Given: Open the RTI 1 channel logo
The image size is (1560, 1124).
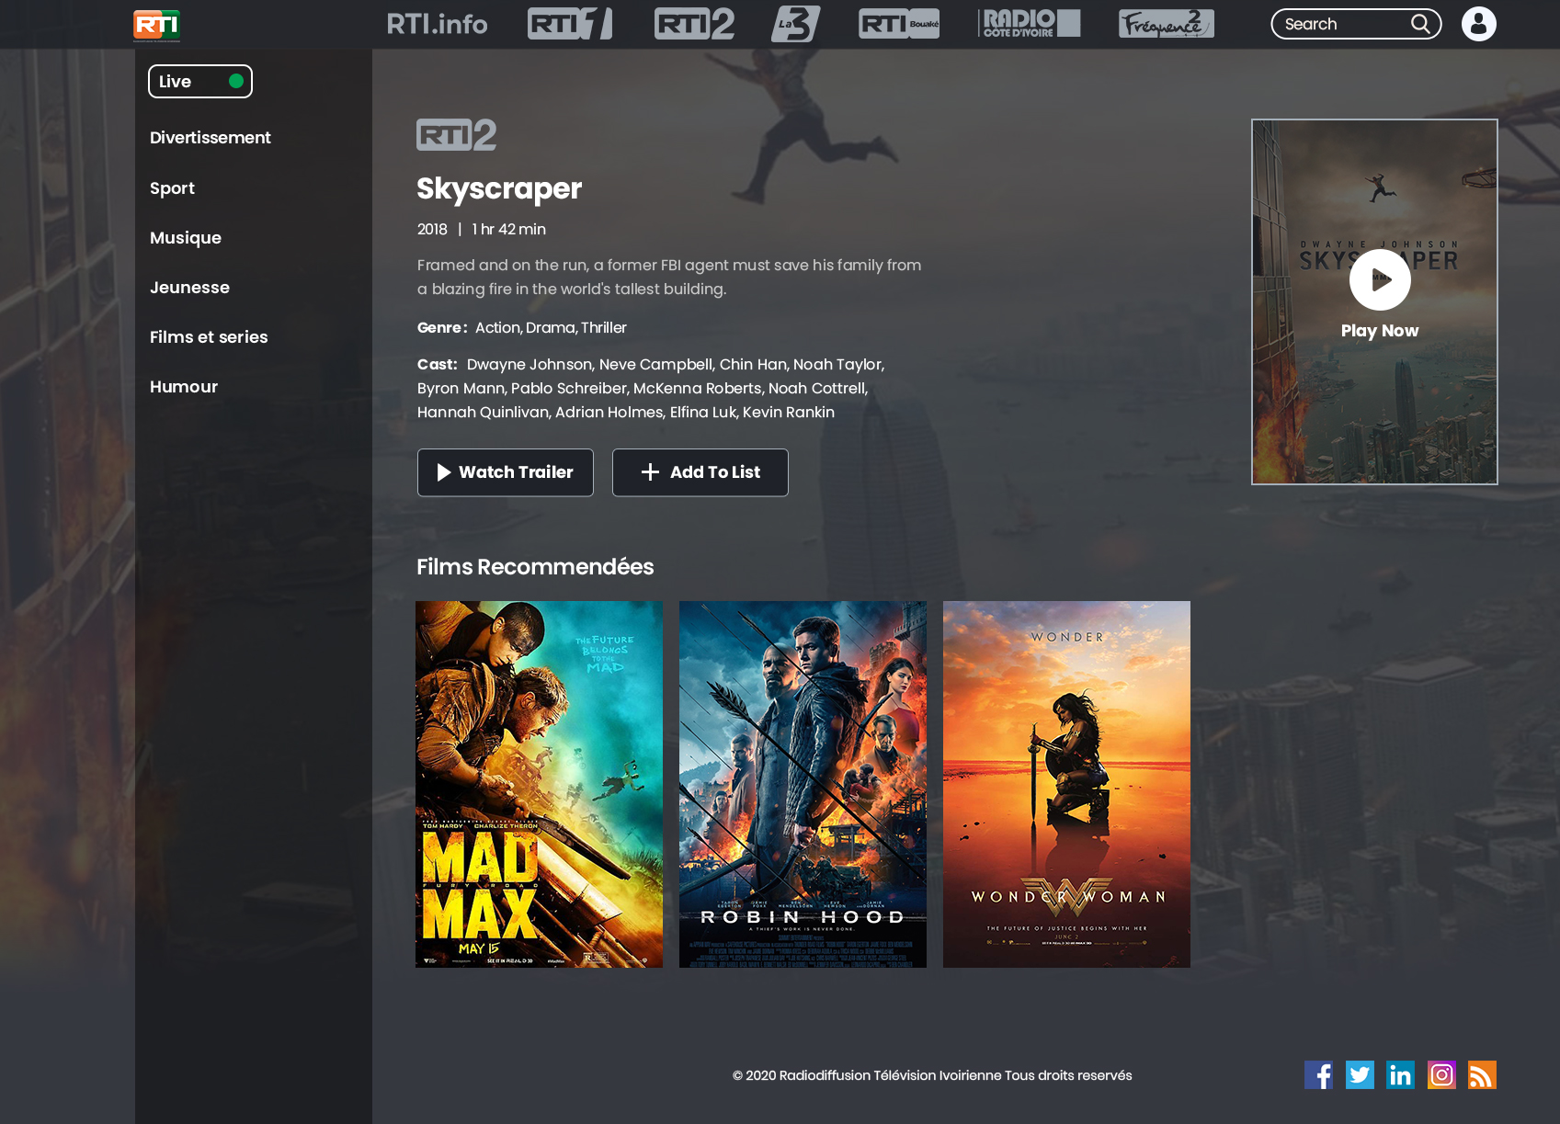Looking at the screenshot, I should click(569, 24).
